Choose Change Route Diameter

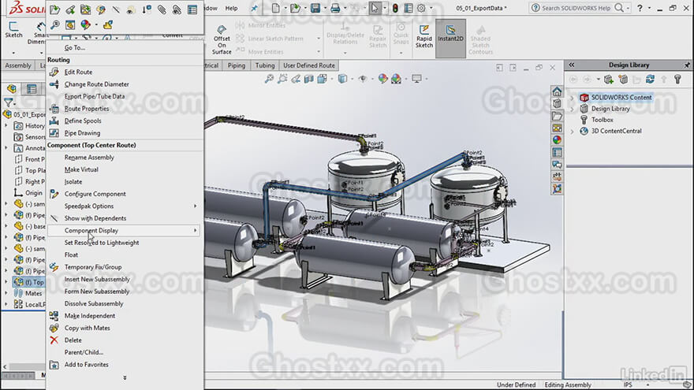(x=96, y=84)
